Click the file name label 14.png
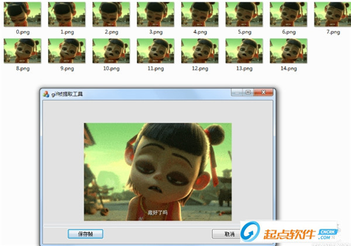The image size is (351, 246). (x=289, y=68)
